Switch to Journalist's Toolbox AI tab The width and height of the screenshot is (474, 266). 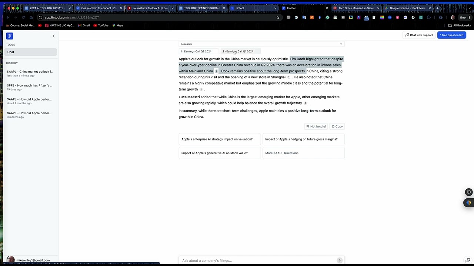(150, 8)
